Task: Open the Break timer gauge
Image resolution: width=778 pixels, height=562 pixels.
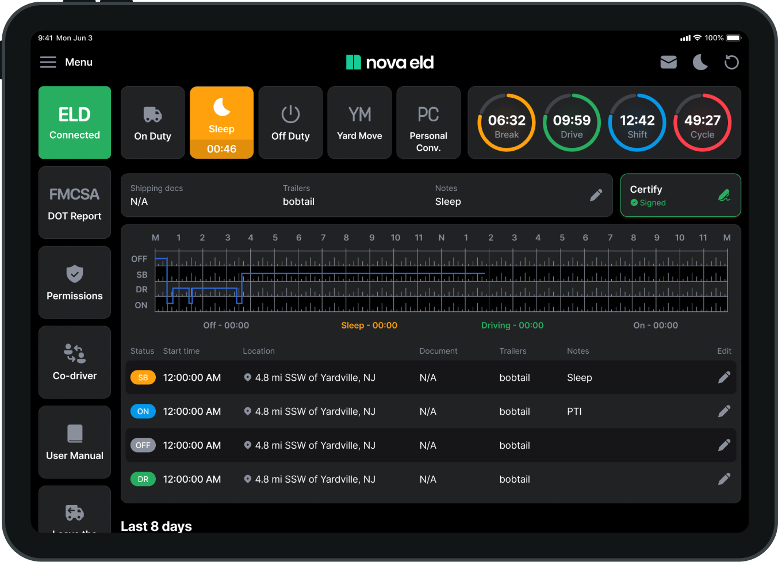Action: point(507,123)
